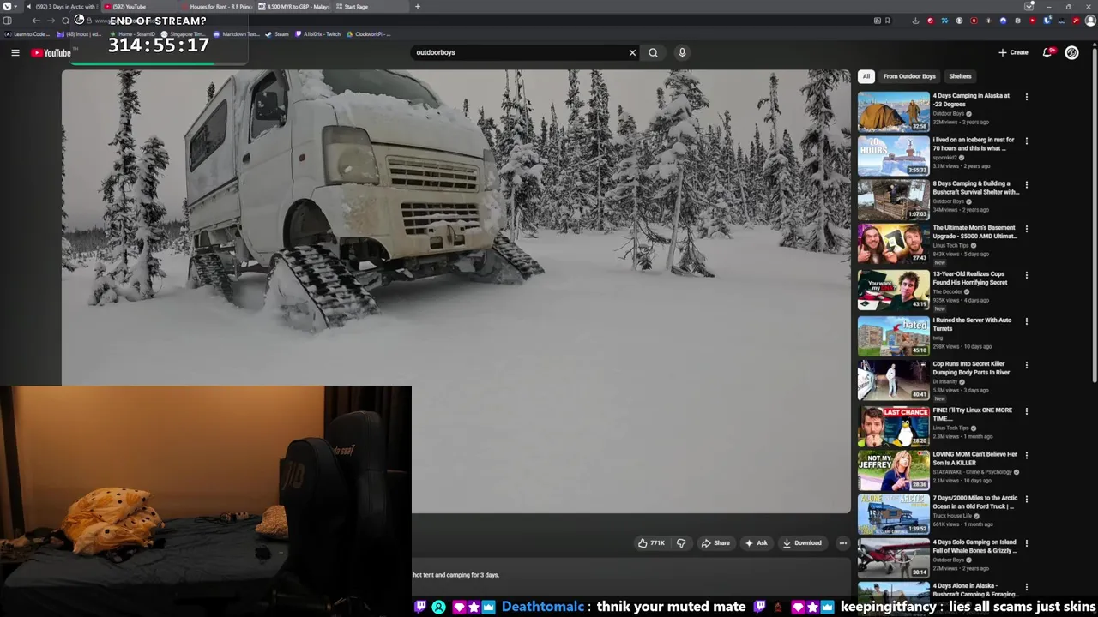The image size is (1098, 617).
Task: Open 8 Days Camping & Building title link
Action: [x=975, y=188]
